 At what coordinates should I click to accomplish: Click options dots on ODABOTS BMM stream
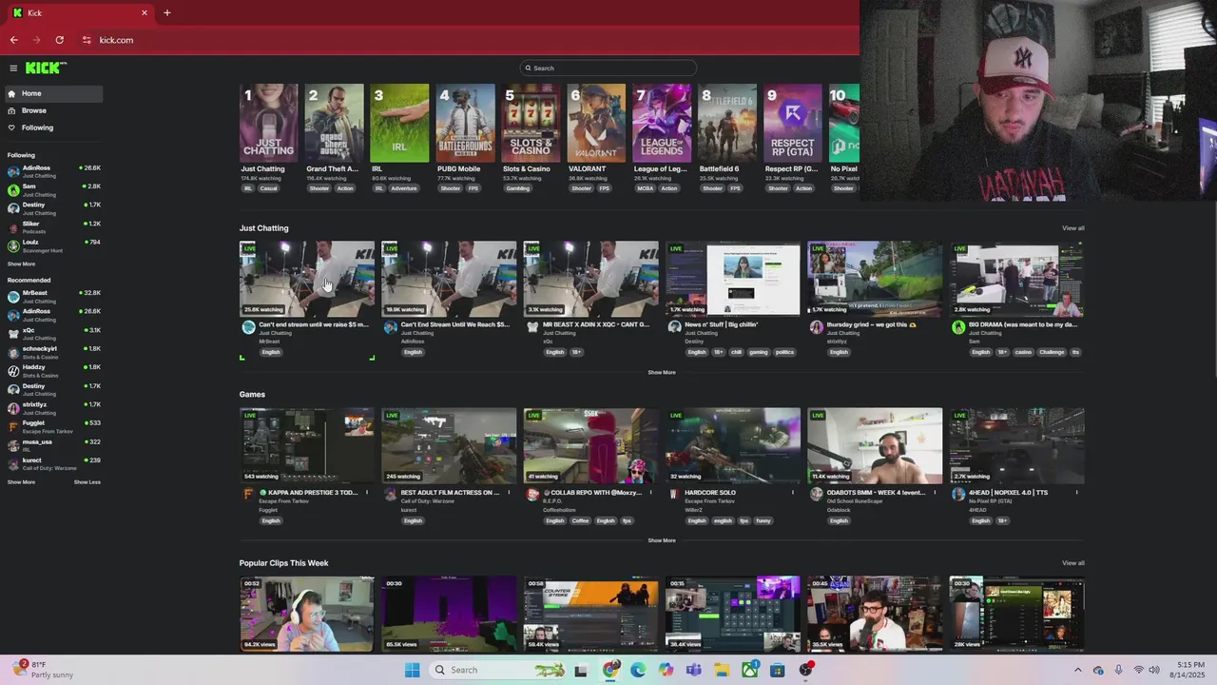point(936,493)
